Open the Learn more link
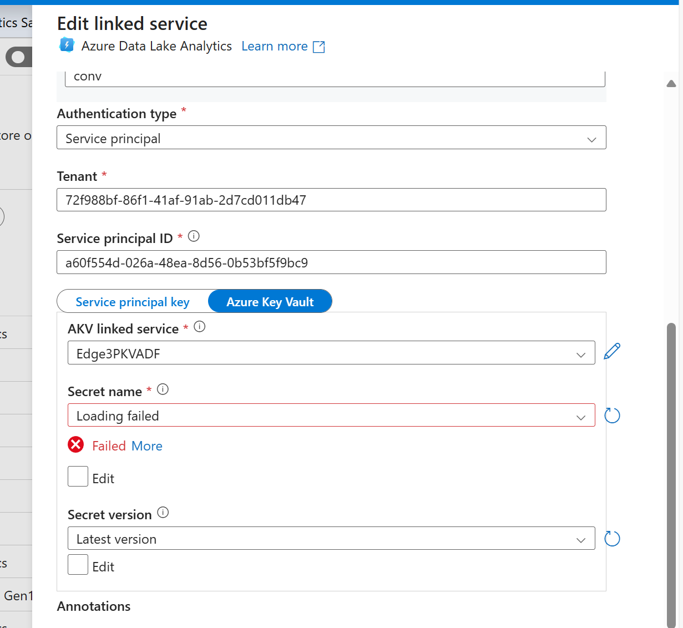The height and width of the screenshot is (628, 683). (275, 47)
